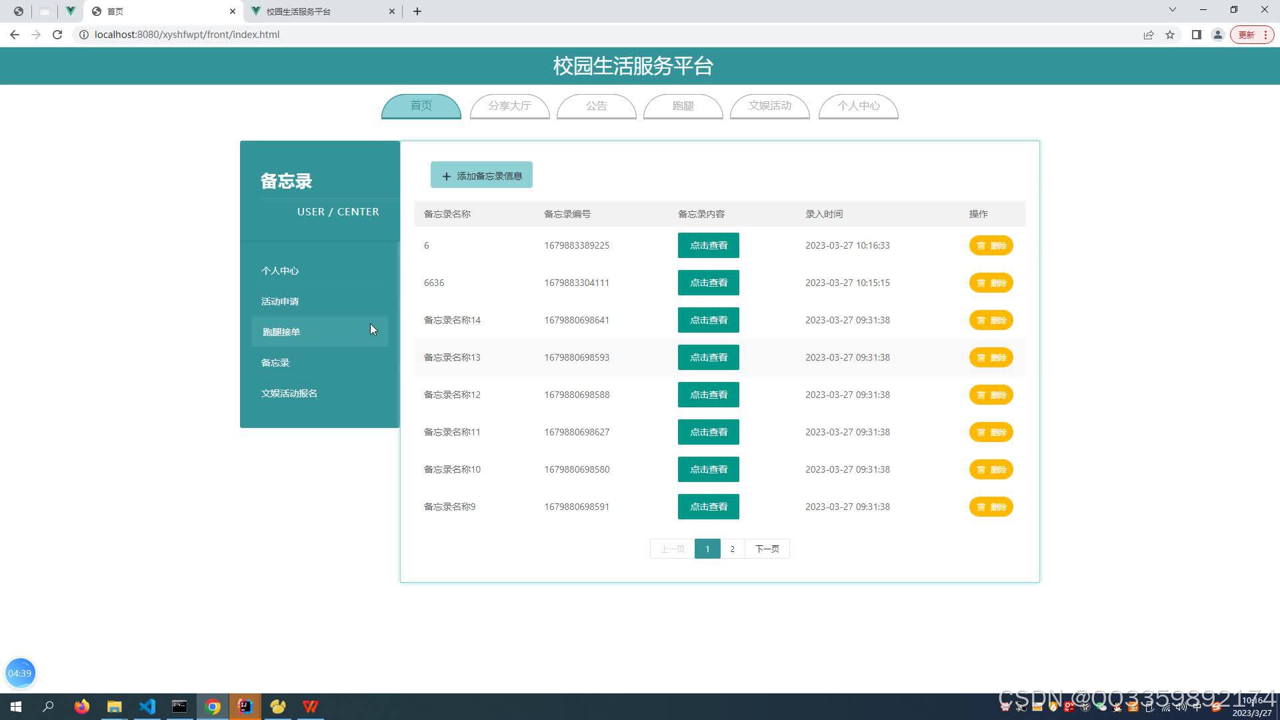Open 个人中心 navigation tab
The width and height of the screenshot is (1280, 720).
pyautogui.click(x=859, y=106)
